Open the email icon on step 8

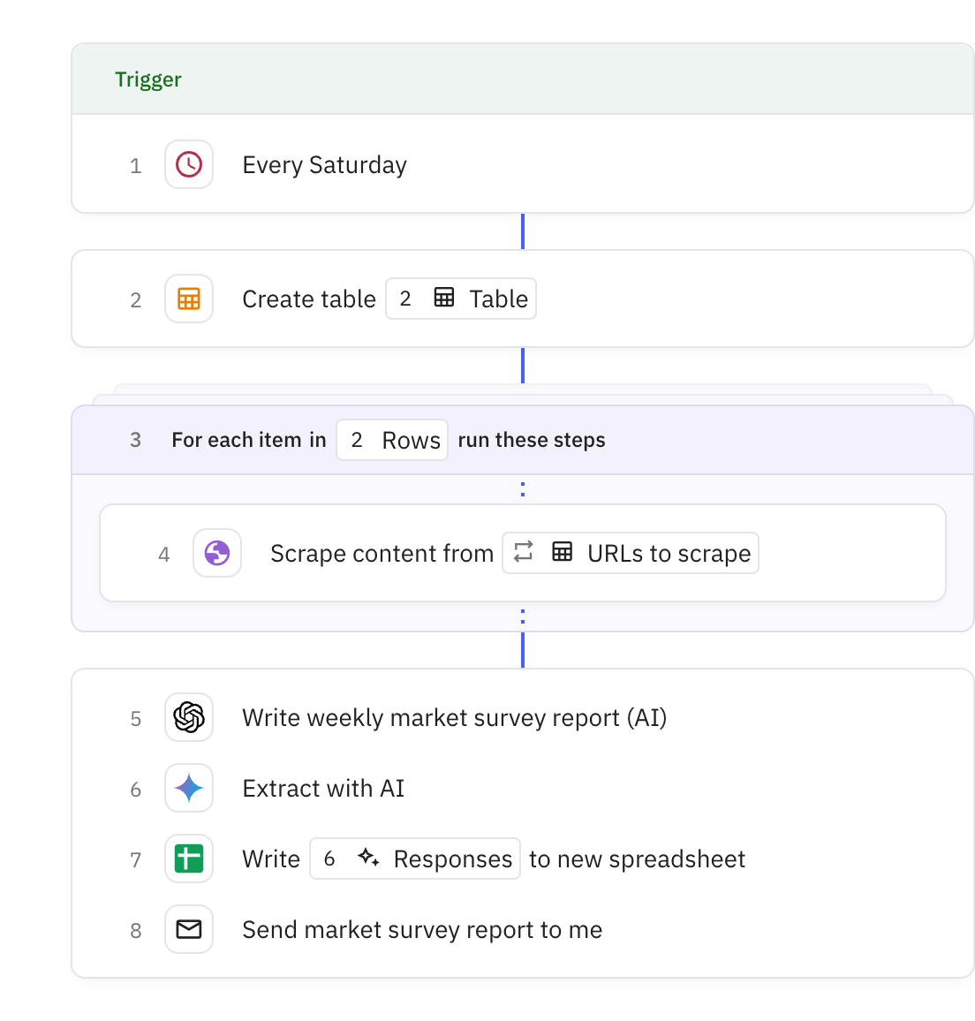point(188,929)
